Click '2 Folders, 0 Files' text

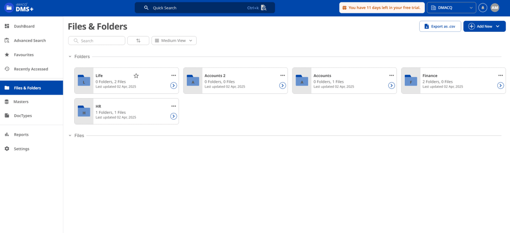[x=438, y=82]
